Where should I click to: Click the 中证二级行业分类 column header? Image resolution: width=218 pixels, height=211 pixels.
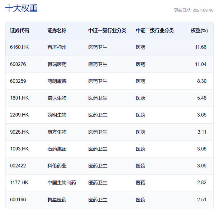click(155, 30)
